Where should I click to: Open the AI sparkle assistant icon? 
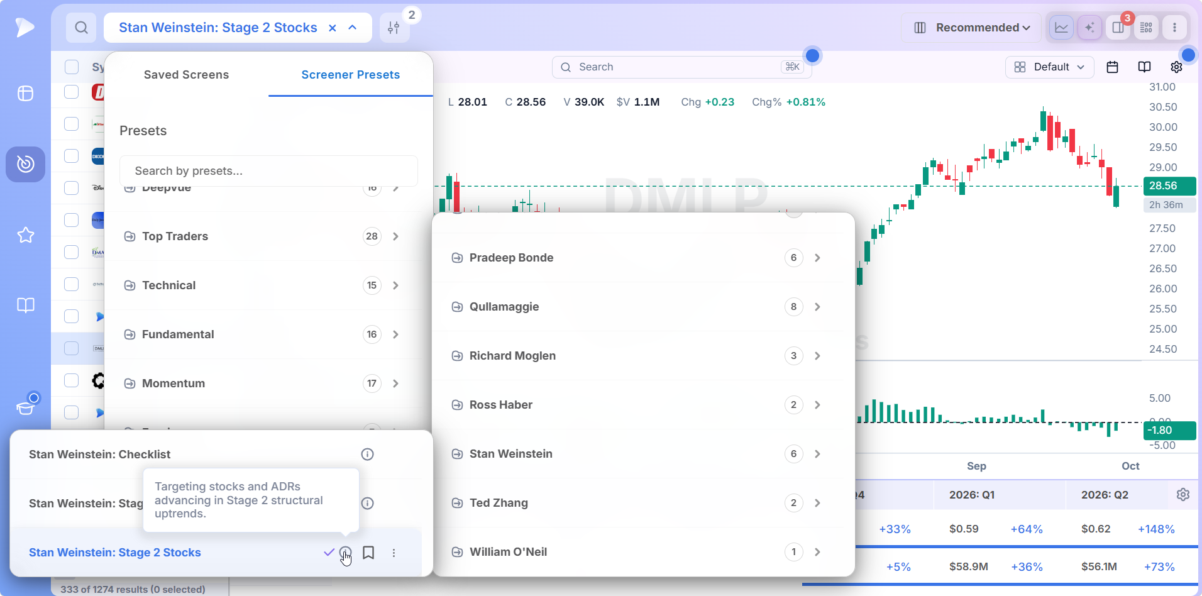tap(1089, 28)
